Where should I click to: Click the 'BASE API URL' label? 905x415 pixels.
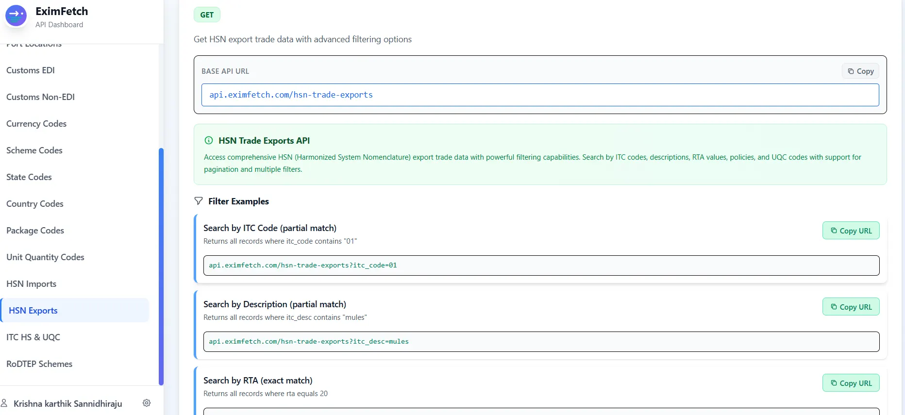click(225, 71)
